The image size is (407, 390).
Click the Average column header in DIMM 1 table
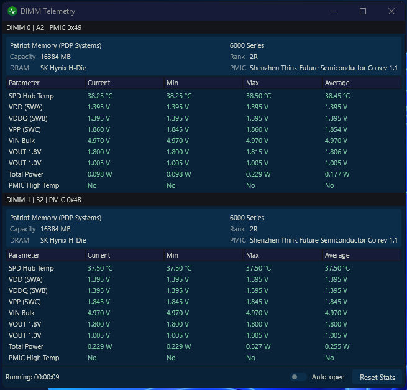pos(362,255)
